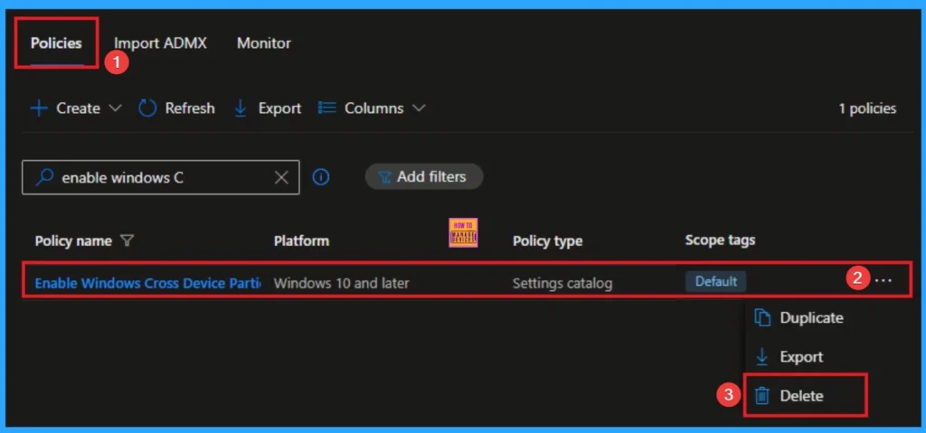Click the Default scope tag badge

coord(716,281)
